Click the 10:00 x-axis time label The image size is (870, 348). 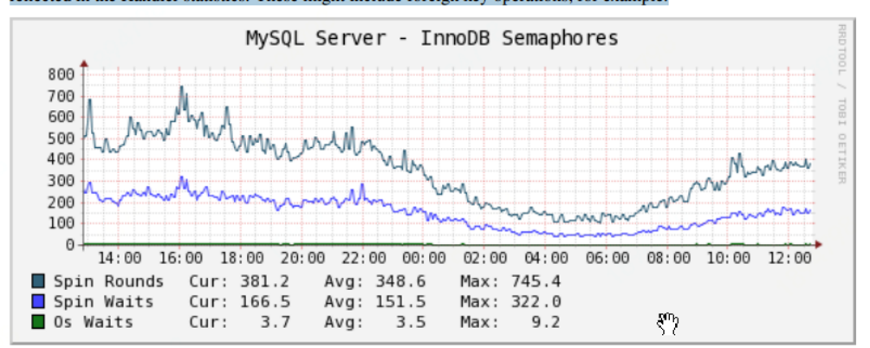pos(728,258)
